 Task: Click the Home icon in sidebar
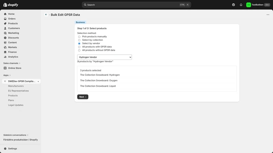5,14
